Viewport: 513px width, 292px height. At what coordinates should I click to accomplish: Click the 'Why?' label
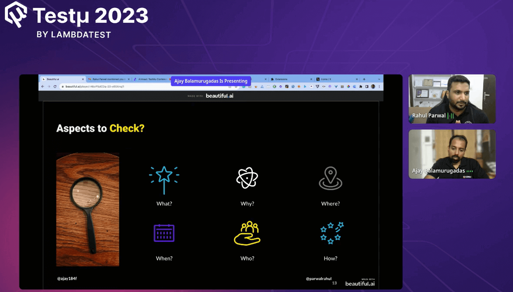tap(247, 204)
